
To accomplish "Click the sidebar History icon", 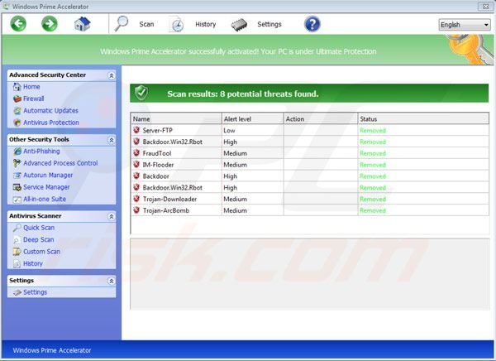I will click(17, 263).
